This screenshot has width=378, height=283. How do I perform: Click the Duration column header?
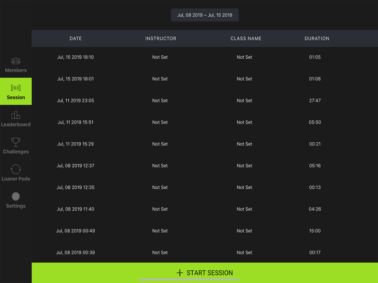(x=317, y=38)
